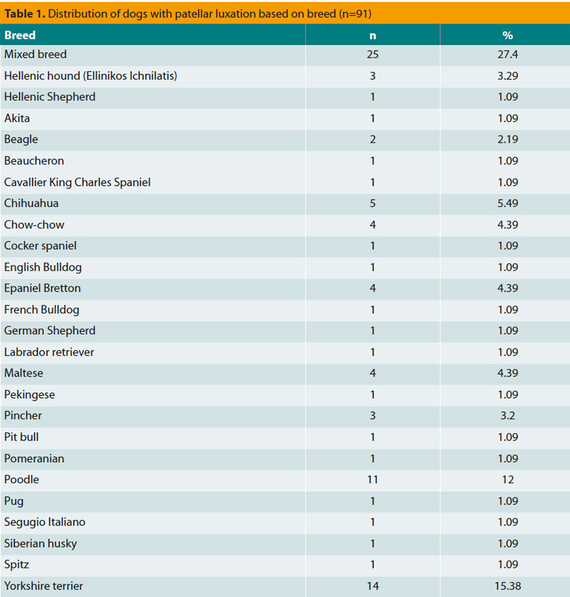Select the 'English Bulldog' breed cell
Viewport: 570px width, 597px height.
coord(43,268)
